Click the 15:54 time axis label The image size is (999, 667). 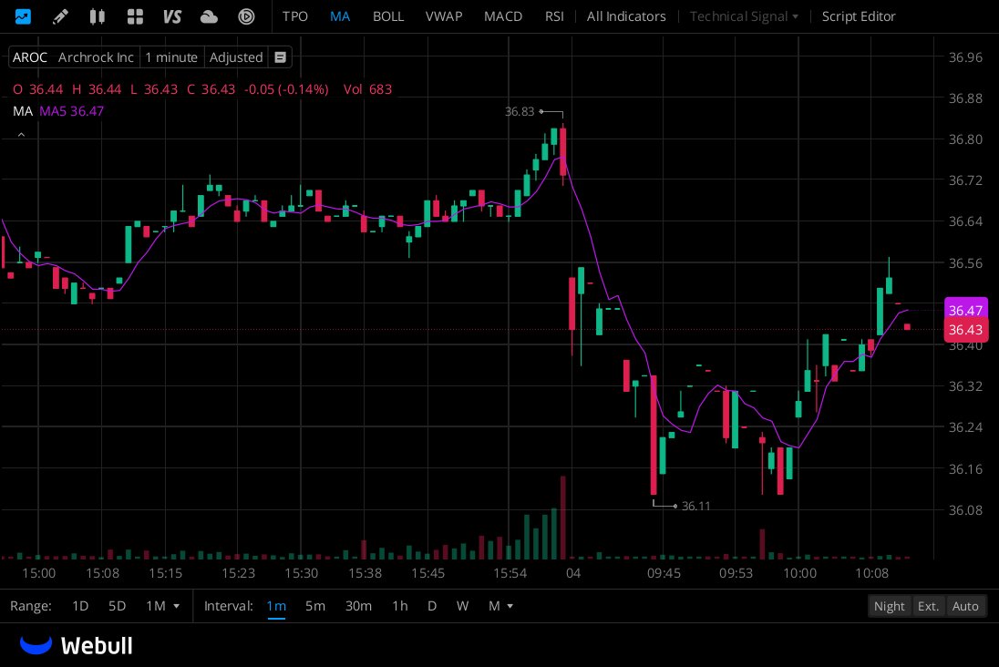pos(510,573)
